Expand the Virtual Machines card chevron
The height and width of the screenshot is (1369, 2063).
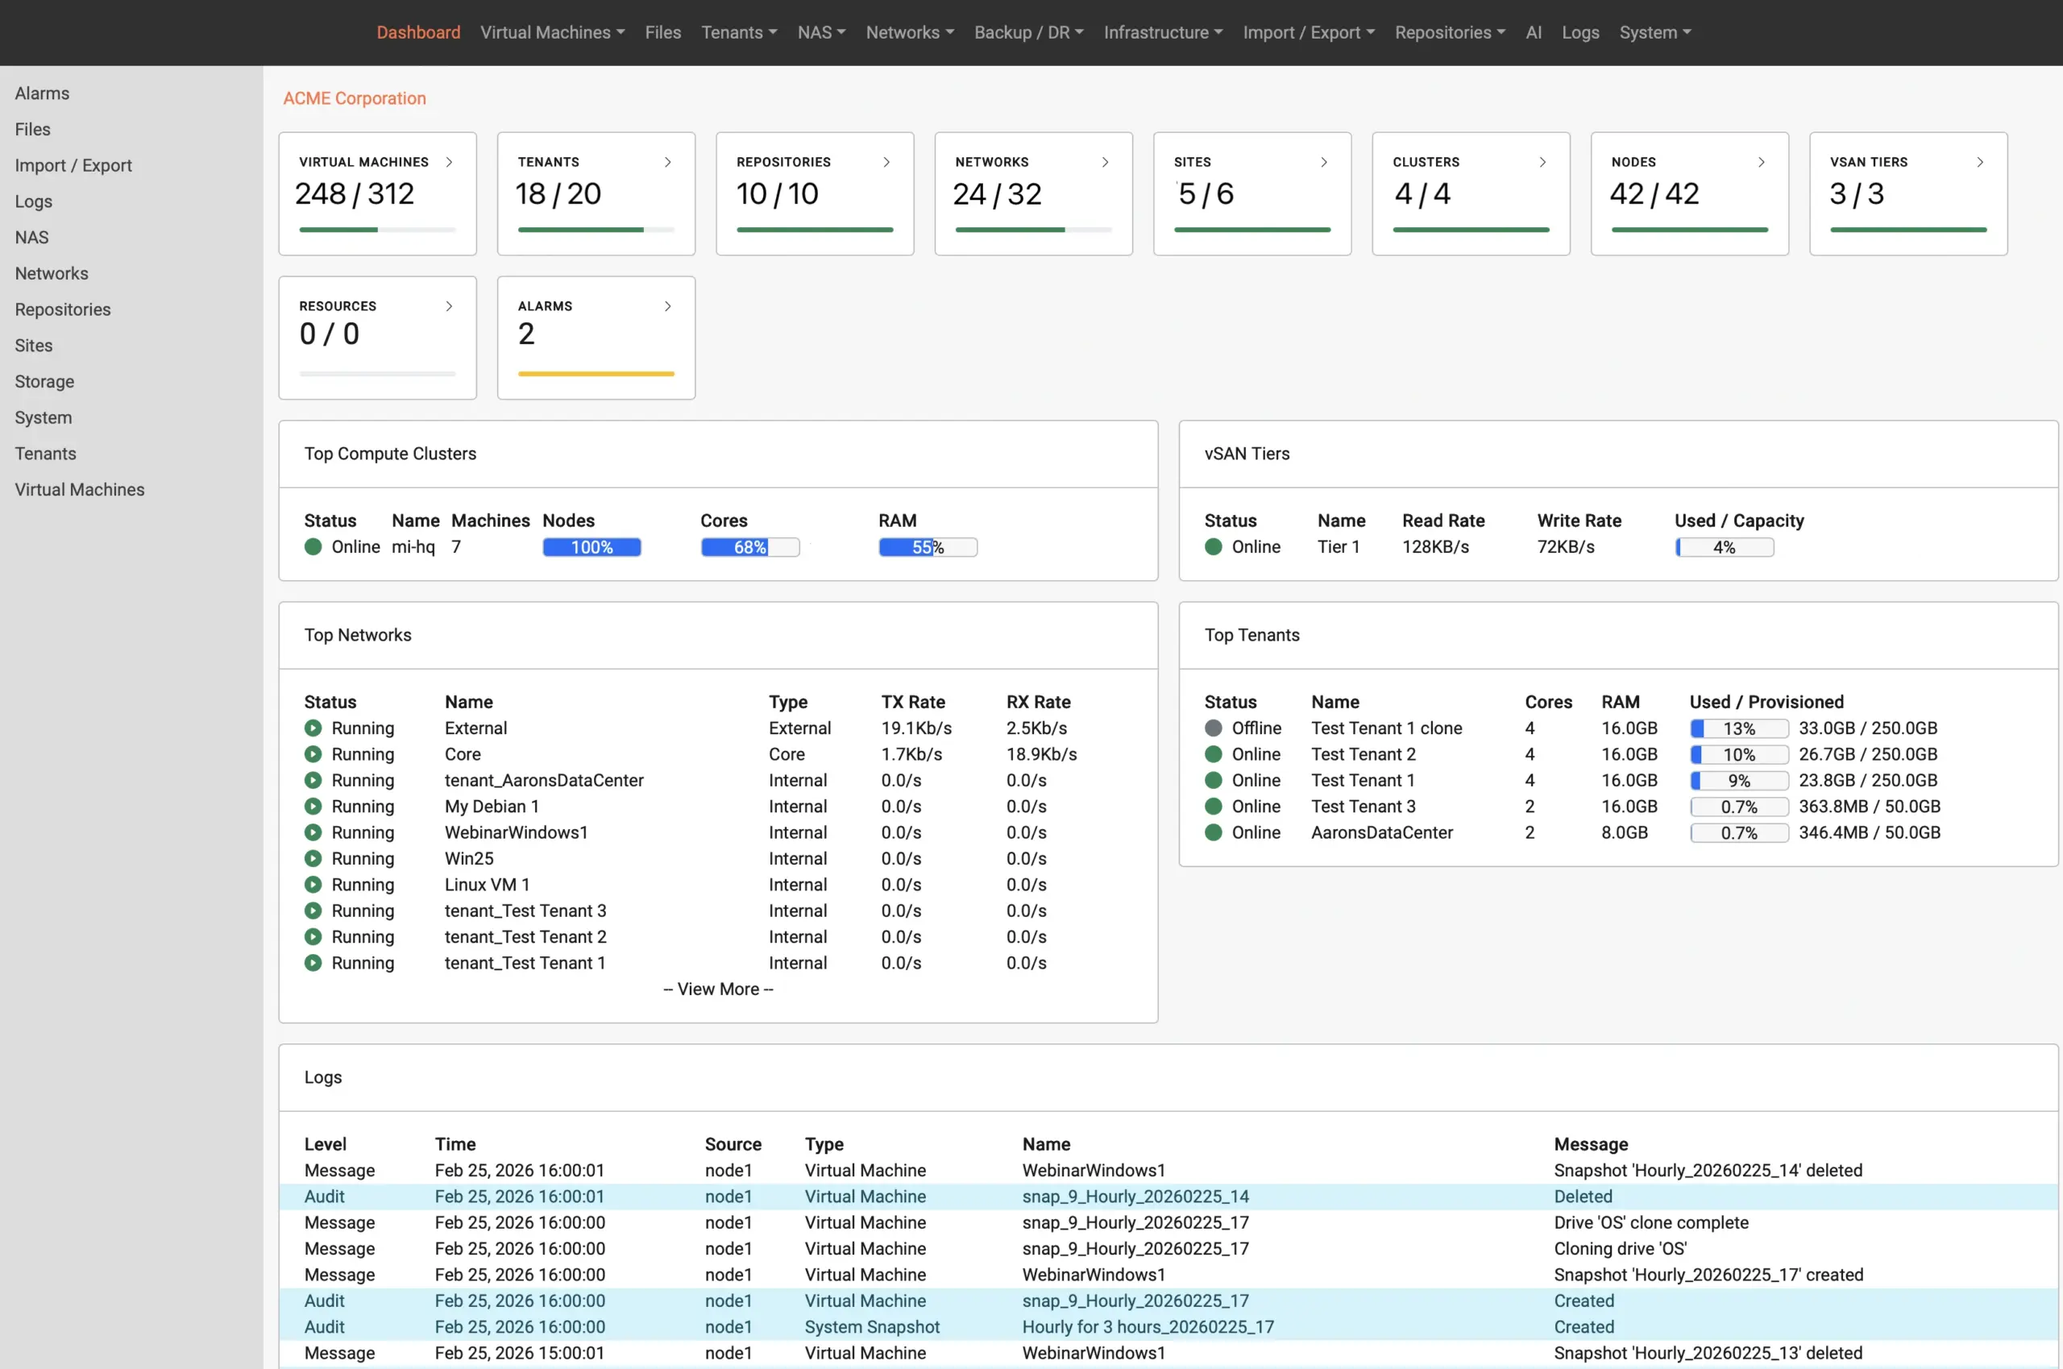(x=450, y=161)
